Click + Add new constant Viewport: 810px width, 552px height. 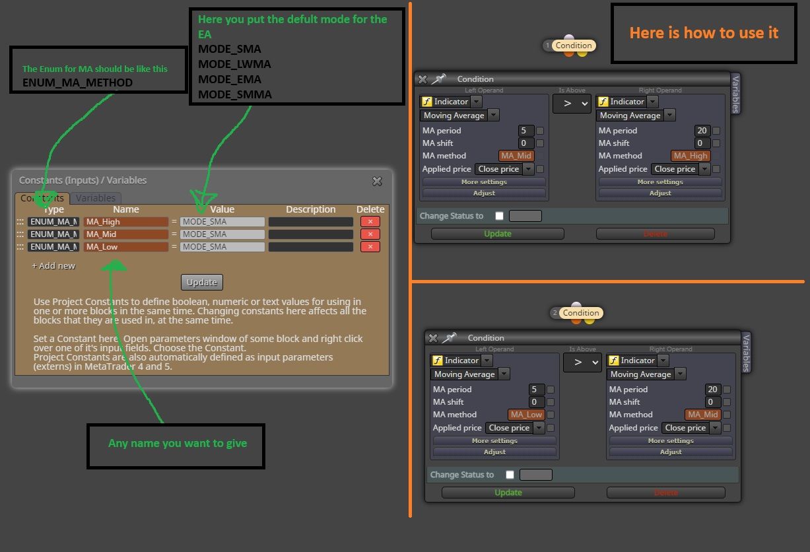coord(53,266)
